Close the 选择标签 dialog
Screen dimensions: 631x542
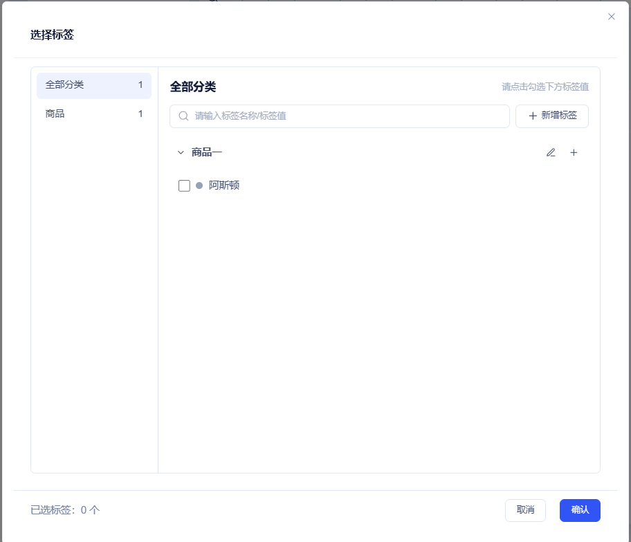point(612,17)
